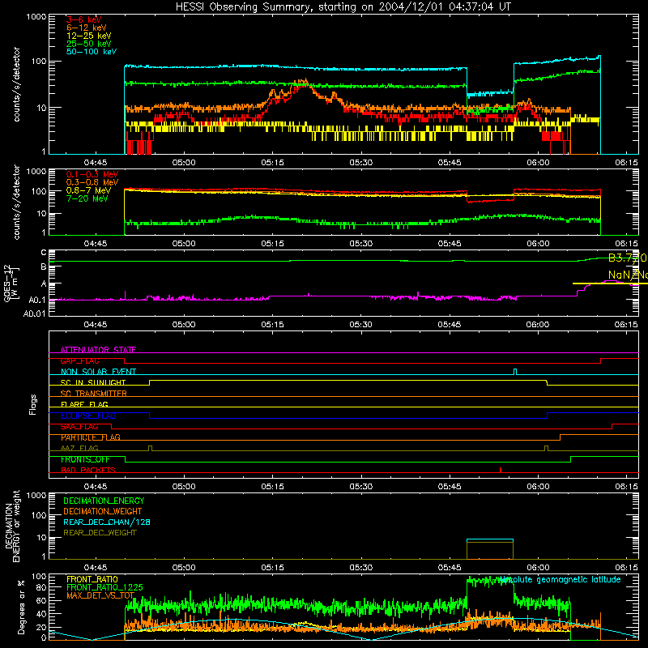This screenshot has width=648, height=648.
Task: Select the DECIMATION_WEIGHT legend label
Action: (103, 511)
